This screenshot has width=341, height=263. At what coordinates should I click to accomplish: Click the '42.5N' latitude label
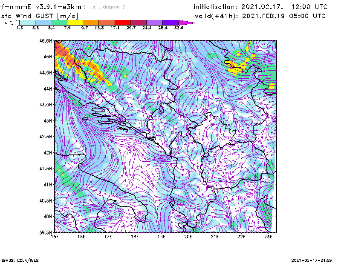(46, 137)
